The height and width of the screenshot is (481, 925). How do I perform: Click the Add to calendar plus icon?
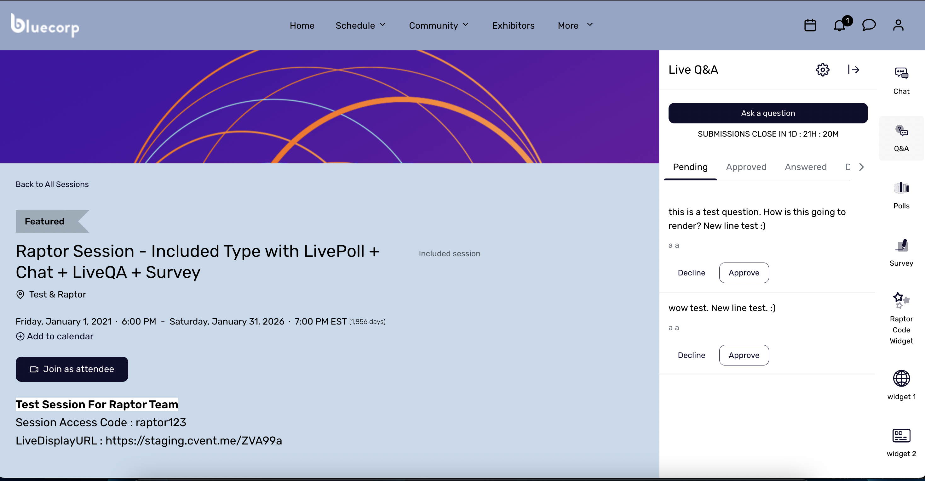pos(20,336)
